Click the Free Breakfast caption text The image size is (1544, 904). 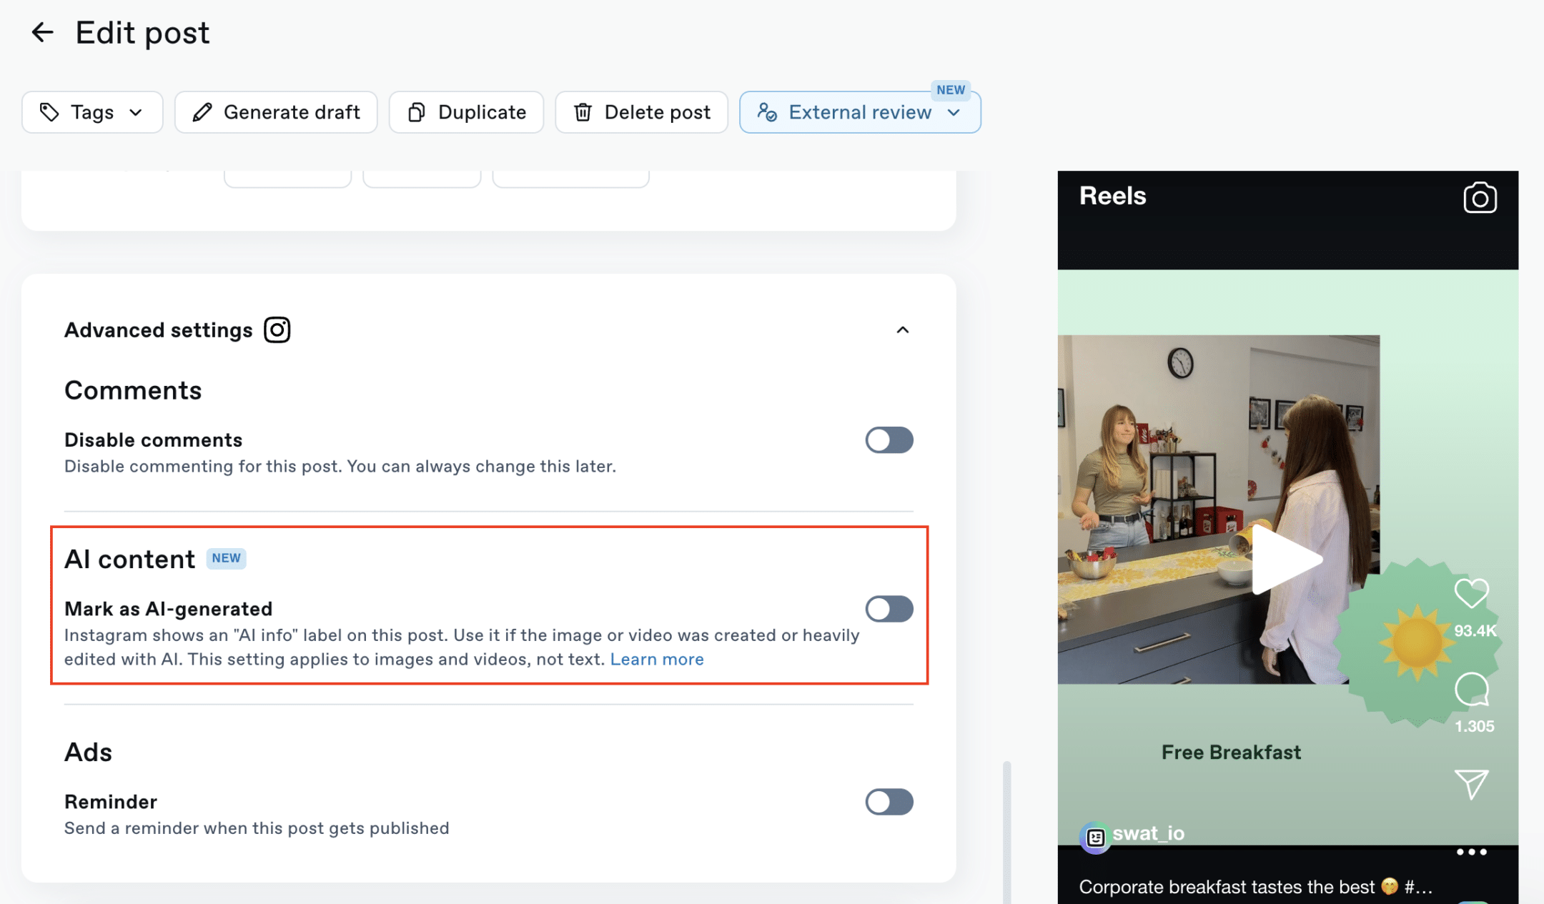[x=1231, y=752]
